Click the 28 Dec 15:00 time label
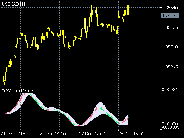Screen dimensions: 184x138 (131, 134)
